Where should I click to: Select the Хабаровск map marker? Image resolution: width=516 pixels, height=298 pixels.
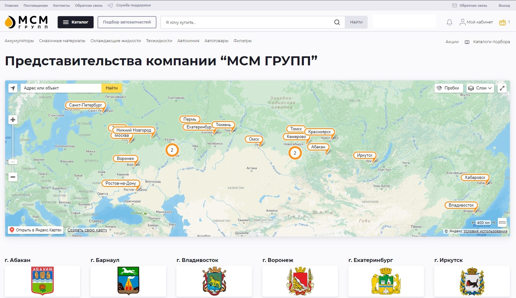point(475,177)
